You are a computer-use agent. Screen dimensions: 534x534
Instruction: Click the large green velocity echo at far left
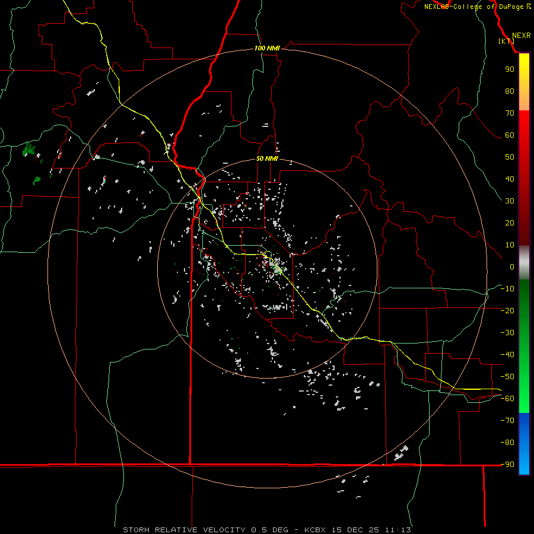(29, 150)
